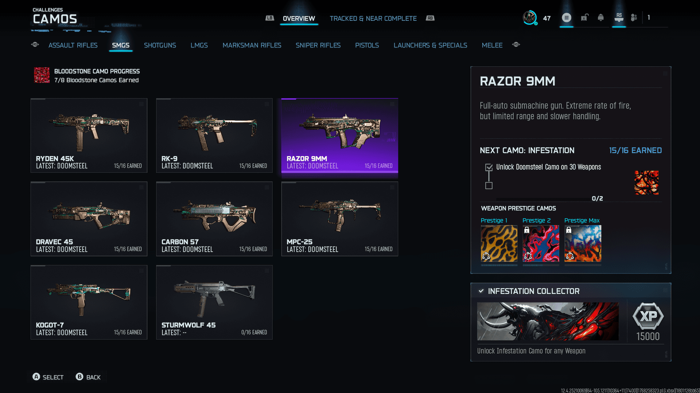The height and width of the screenshot is (393, 700).
Task: Click the unlock padlock icon
Action: click(584, 17)
